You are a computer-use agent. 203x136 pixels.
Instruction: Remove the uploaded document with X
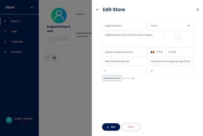coord(133,78)
